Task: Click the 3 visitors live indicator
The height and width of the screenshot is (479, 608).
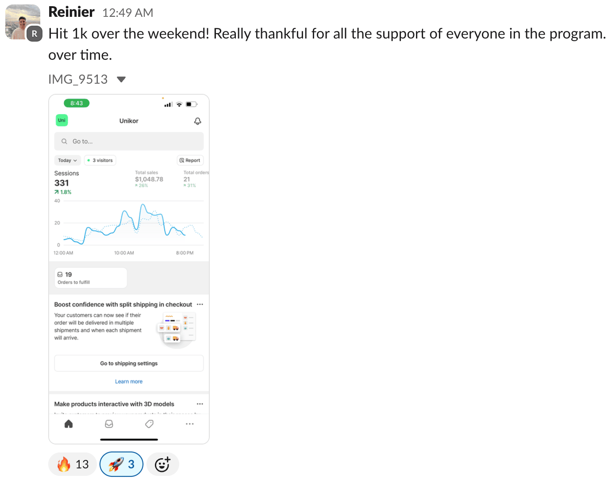Action: pos(100,161)
